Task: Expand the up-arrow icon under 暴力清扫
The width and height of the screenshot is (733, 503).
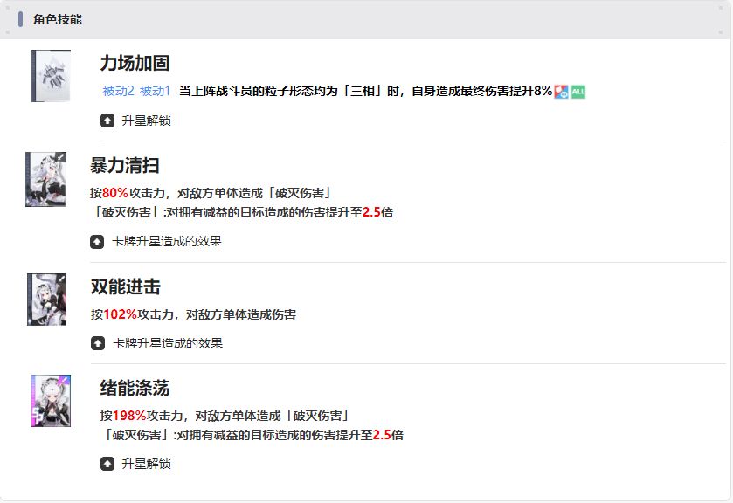Action: (x=97, y=242)
